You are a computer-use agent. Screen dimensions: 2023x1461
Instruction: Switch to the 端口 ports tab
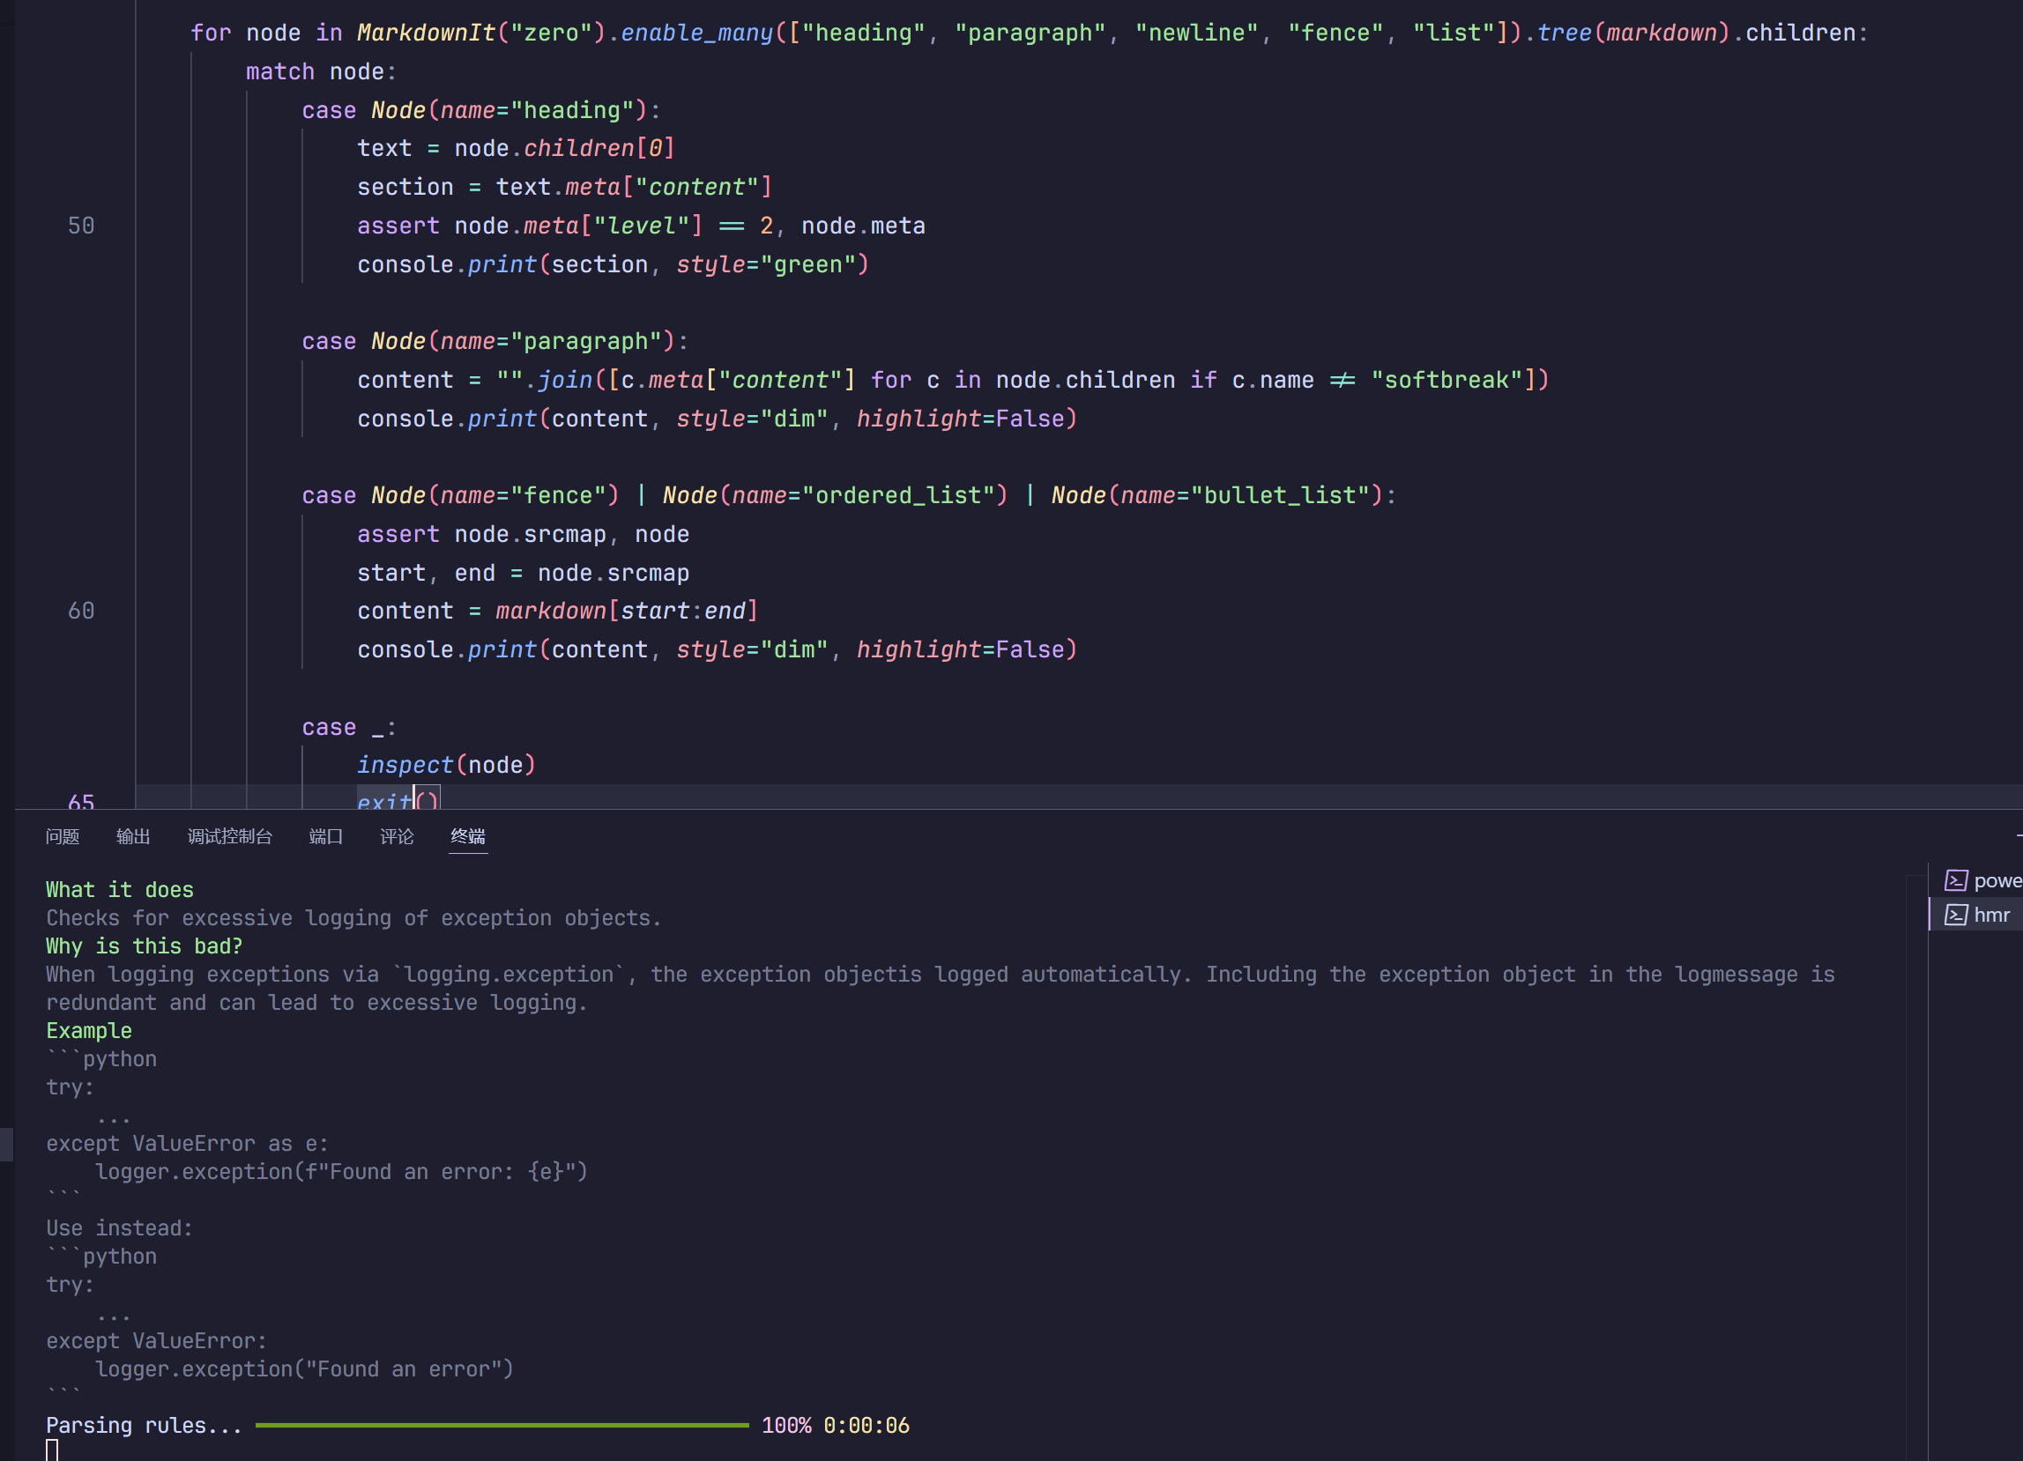pyautogui.click(x=325, y=835)
